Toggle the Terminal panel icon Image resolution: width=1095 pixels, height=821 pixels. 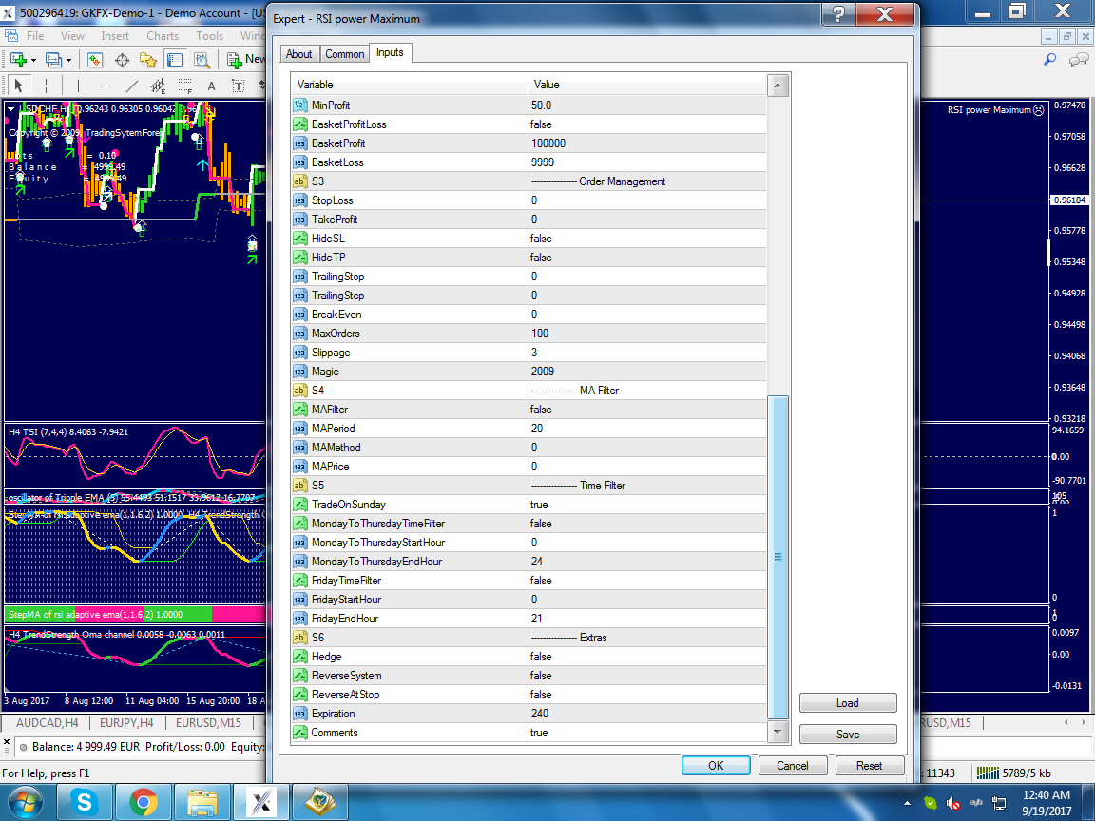click(x=175, y=60)
